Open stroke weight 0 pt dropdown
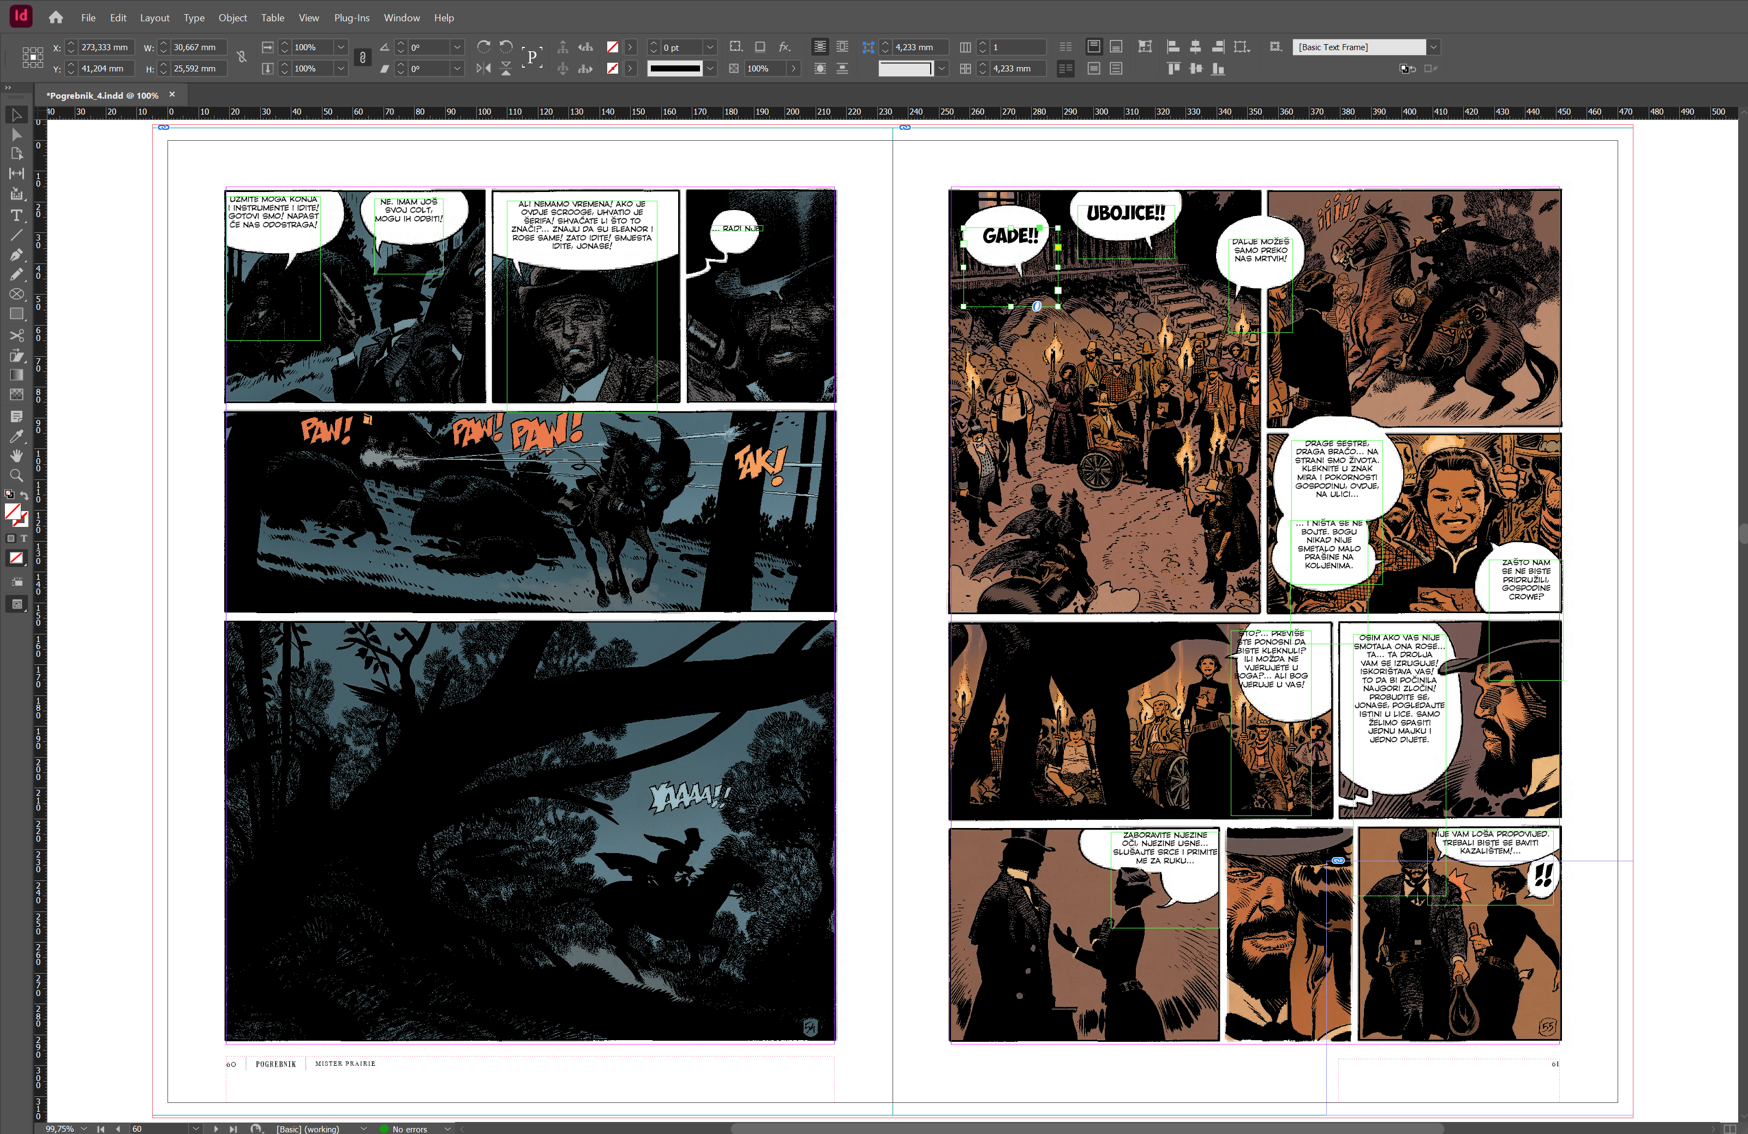This screenshot has width=1748, height=1134. click(x=710, y=47)
